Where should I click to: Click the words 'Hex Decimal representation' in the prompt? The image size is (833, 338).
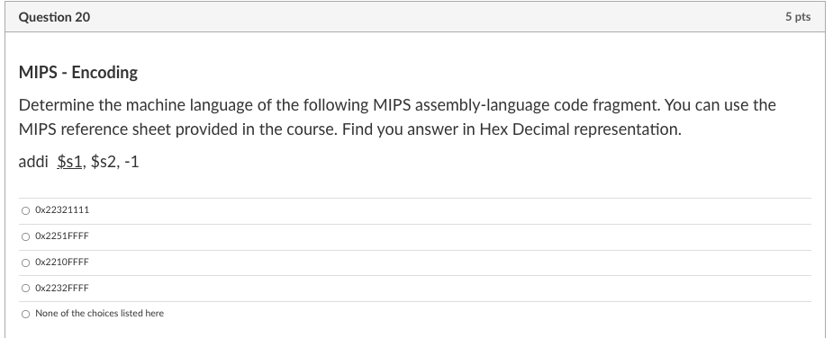coord(580,129)
